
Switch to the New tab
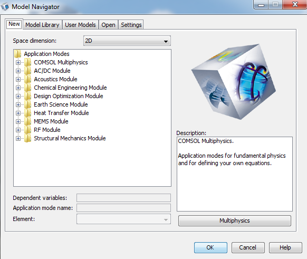(x=14, y=24)
